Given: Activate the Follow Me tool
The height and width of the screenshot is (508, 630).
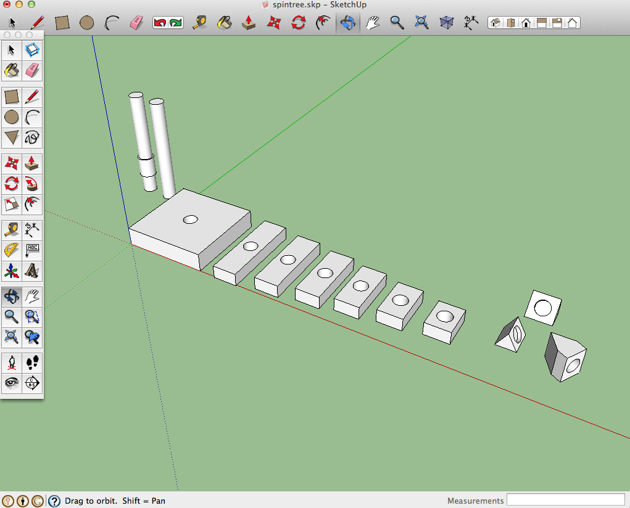Looking at the screenshot, I should [32, 184].
